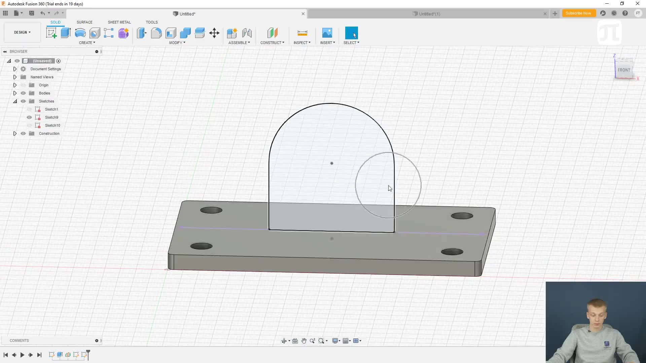
Task: Open the CONSTRUCT dropdown menu
Action: tap(272, 43)
